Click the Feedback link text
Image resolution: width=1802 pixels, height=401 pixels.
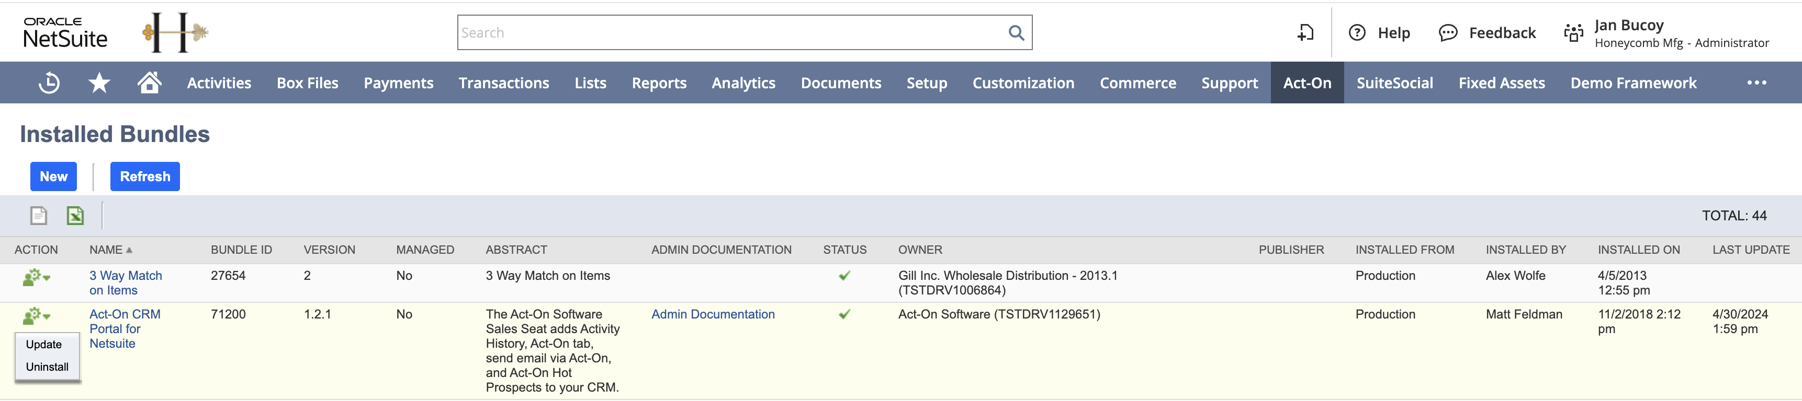pos(1502,33)
